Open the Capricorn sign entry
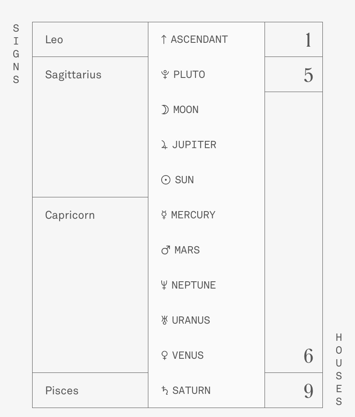 (70, 215)
